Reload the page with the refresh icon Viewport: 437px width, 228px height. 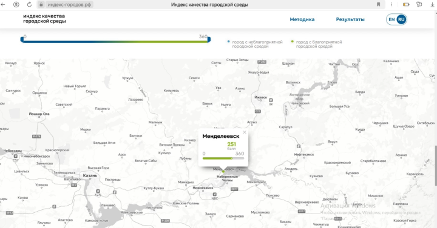click(29, 4)
